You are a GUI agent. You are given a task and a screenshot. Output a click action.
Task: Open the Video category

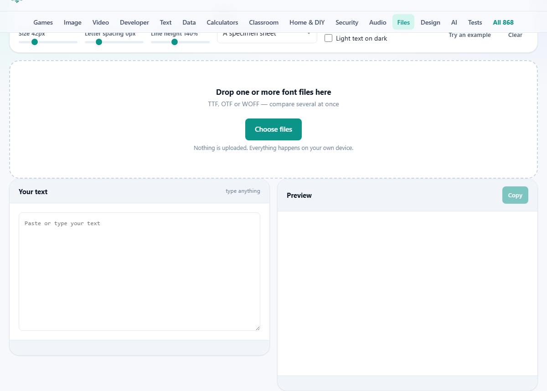click(x=101, y=22)
